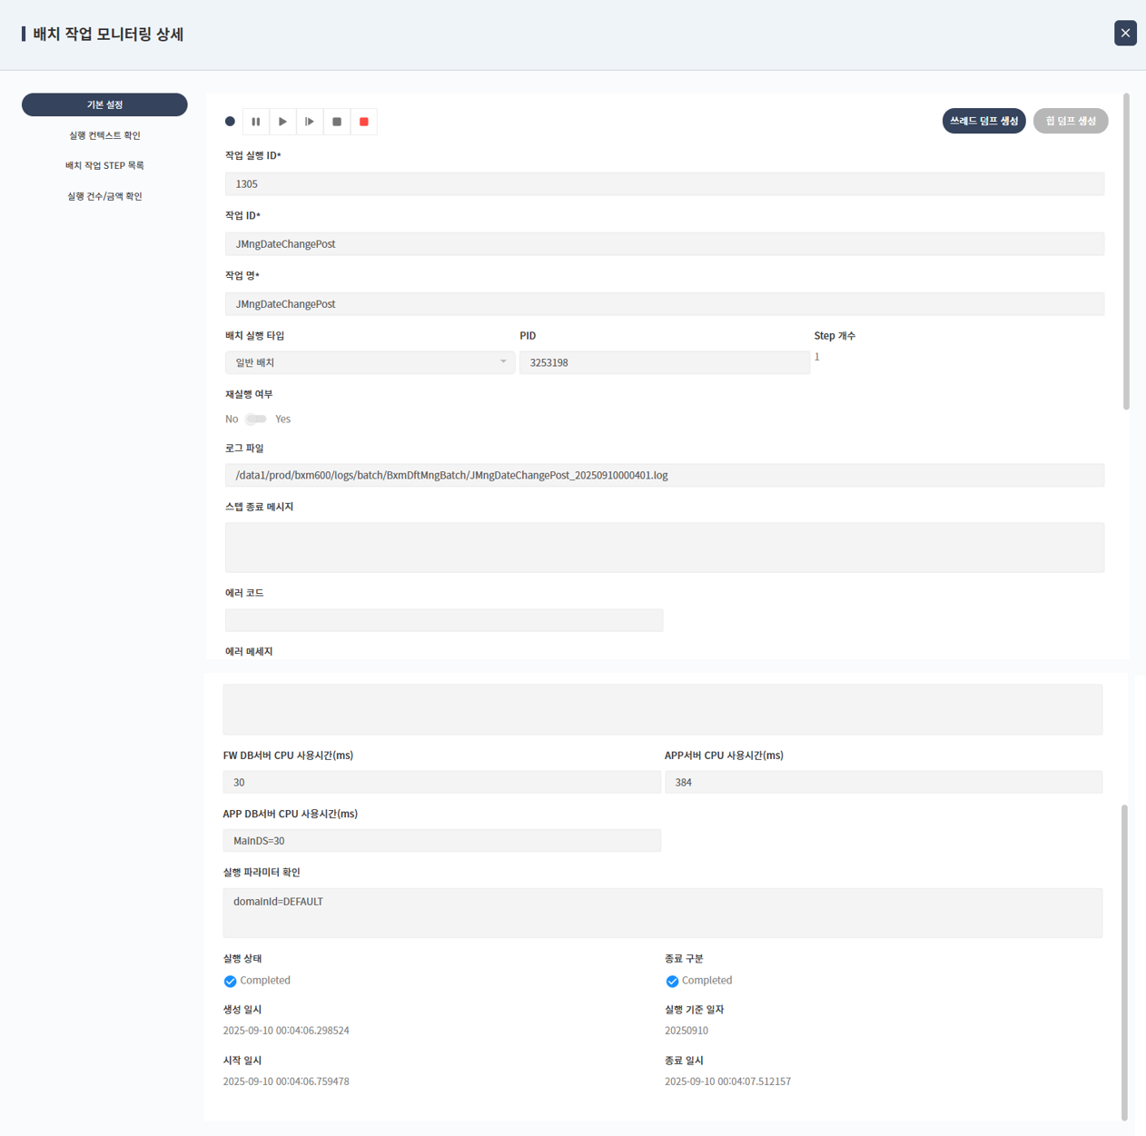Select the 기본 설정 tab in sidebar
Image resolution: width=1146 pixels, height=1136 pixels.
[x=104, y=105]
